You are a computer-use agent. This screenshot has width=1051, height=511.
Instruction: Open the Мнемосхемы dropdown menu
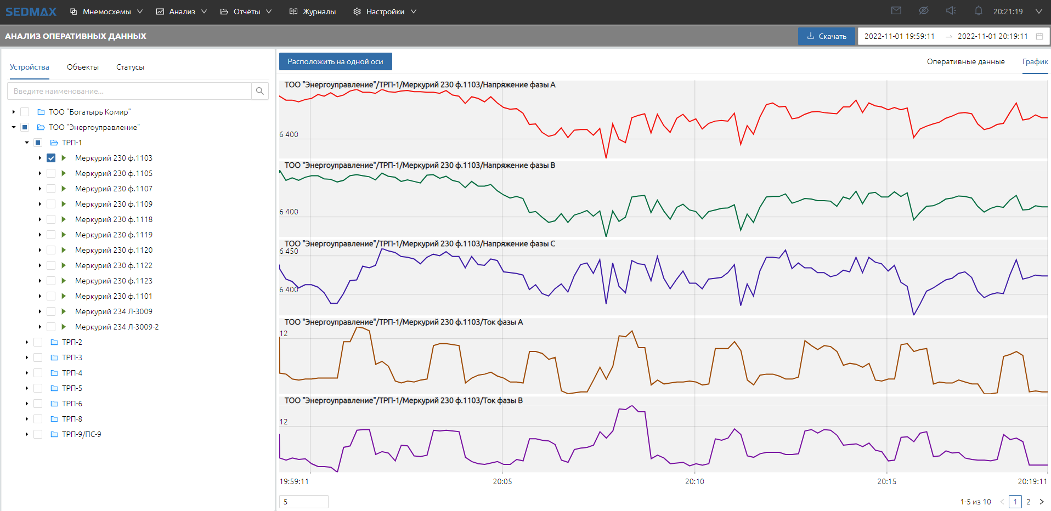[106, 12]
